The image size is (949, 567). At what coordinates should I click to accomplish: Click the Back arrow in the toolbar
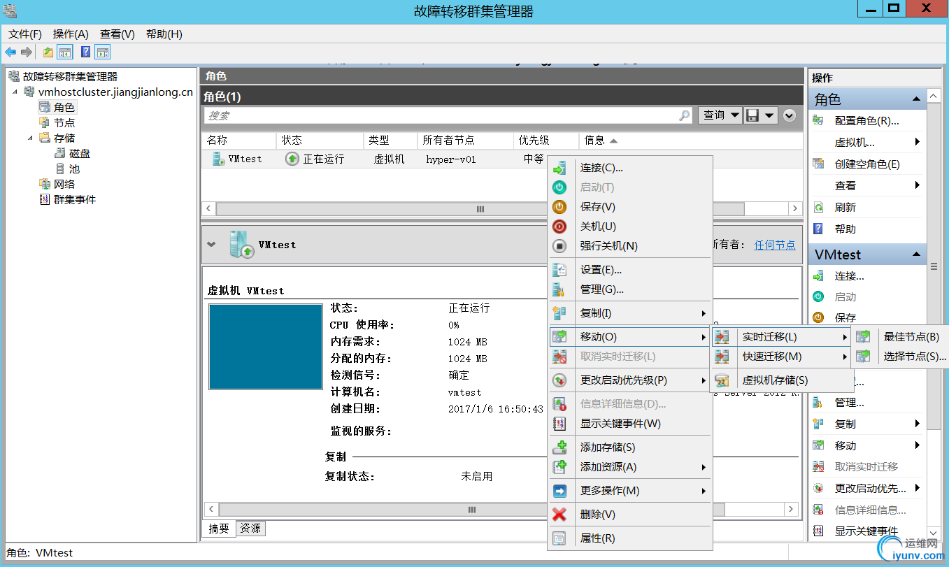[10, 52]
